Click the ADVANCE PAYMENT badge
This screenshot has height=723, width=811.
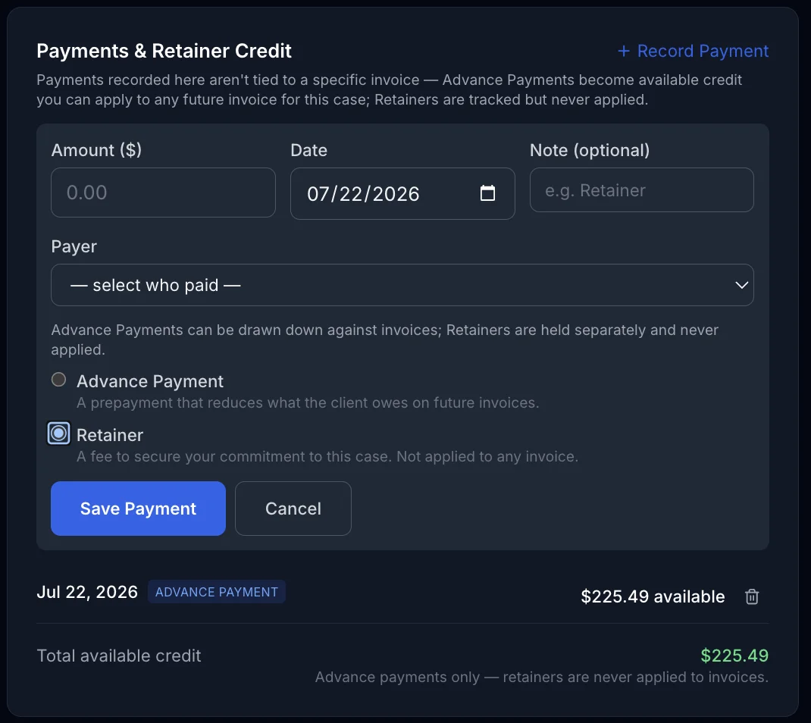pyautogui.click(x=217, y=592)
